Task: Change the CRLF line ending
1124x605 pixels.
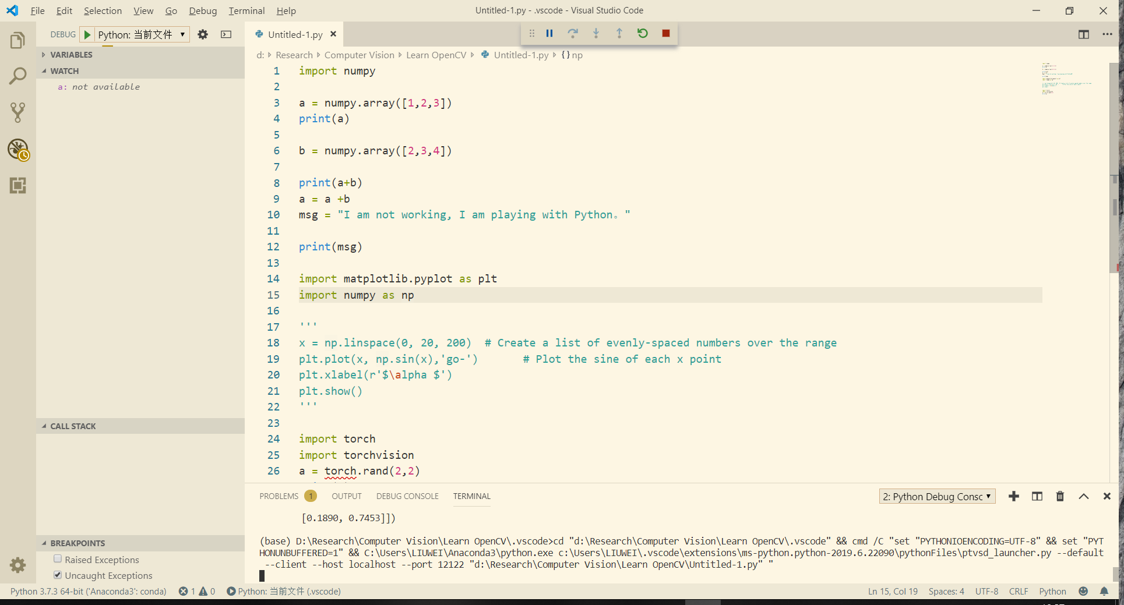Action: [1019, 591]
